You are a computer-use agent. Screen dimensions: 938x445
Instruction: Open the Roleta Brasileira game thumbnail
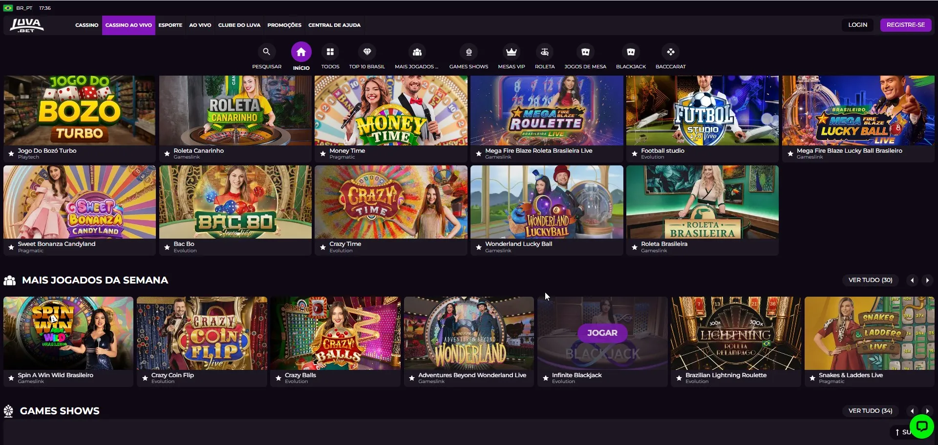(x=702, y=202)
